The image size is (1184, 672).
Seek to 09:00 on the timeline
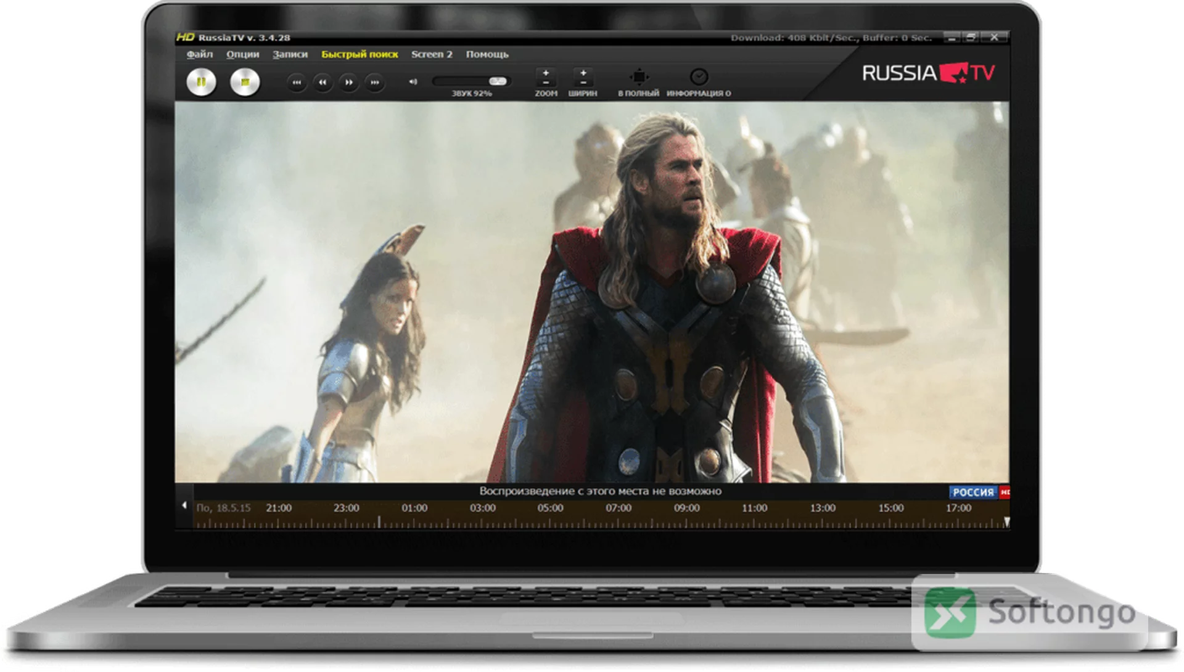click(x=686, y=508)
